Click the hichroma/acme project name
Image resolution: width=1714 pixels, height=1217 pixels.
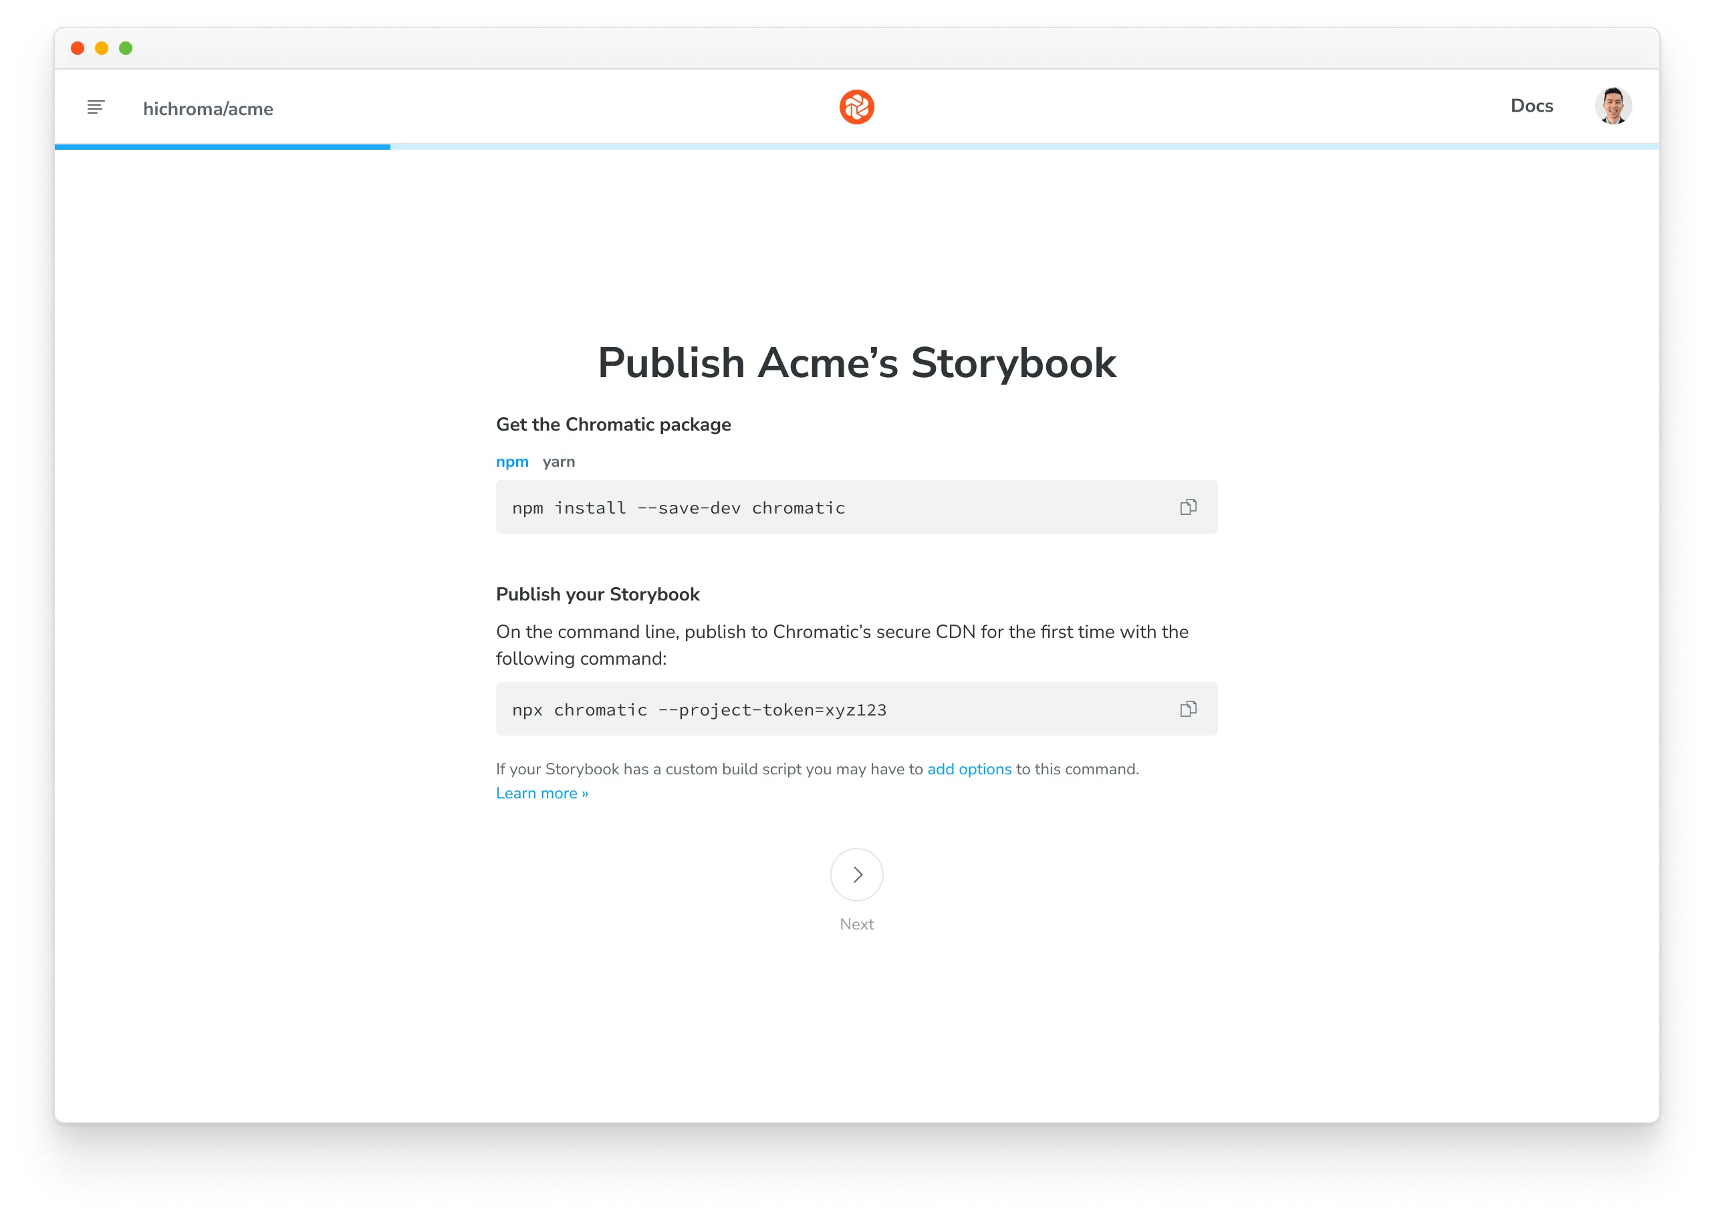pyautogui.click(x=207, y=108)
